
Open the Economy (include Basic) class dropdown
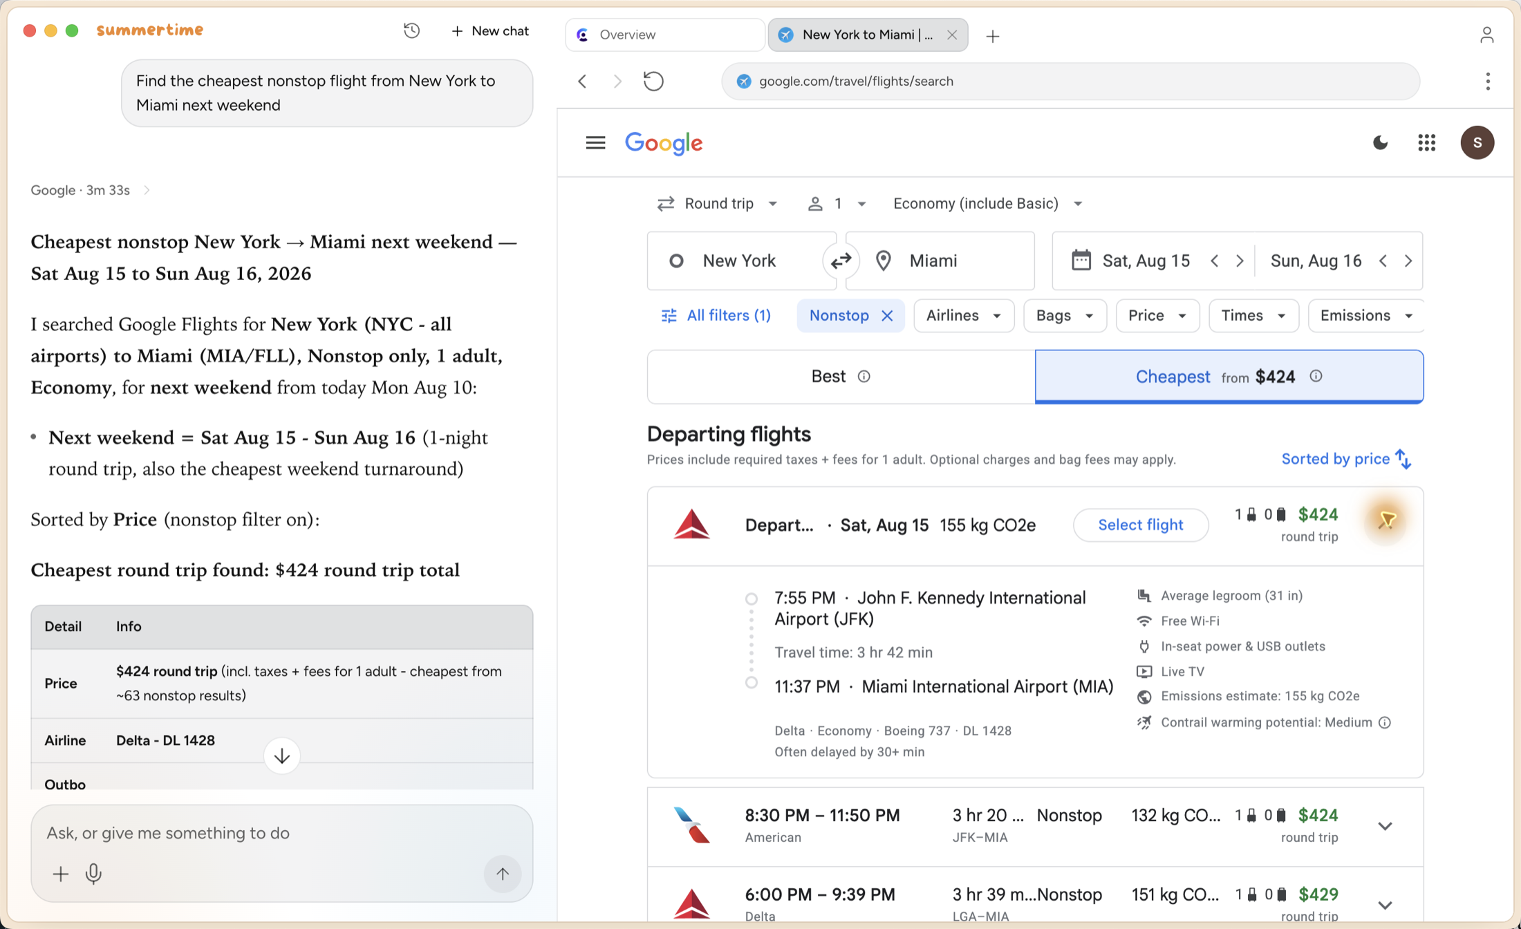987,204
